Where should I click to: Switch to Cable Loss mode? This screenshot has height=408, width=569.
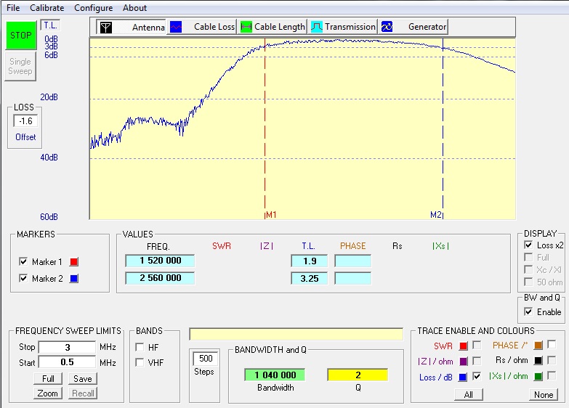[x=176, y=27]
